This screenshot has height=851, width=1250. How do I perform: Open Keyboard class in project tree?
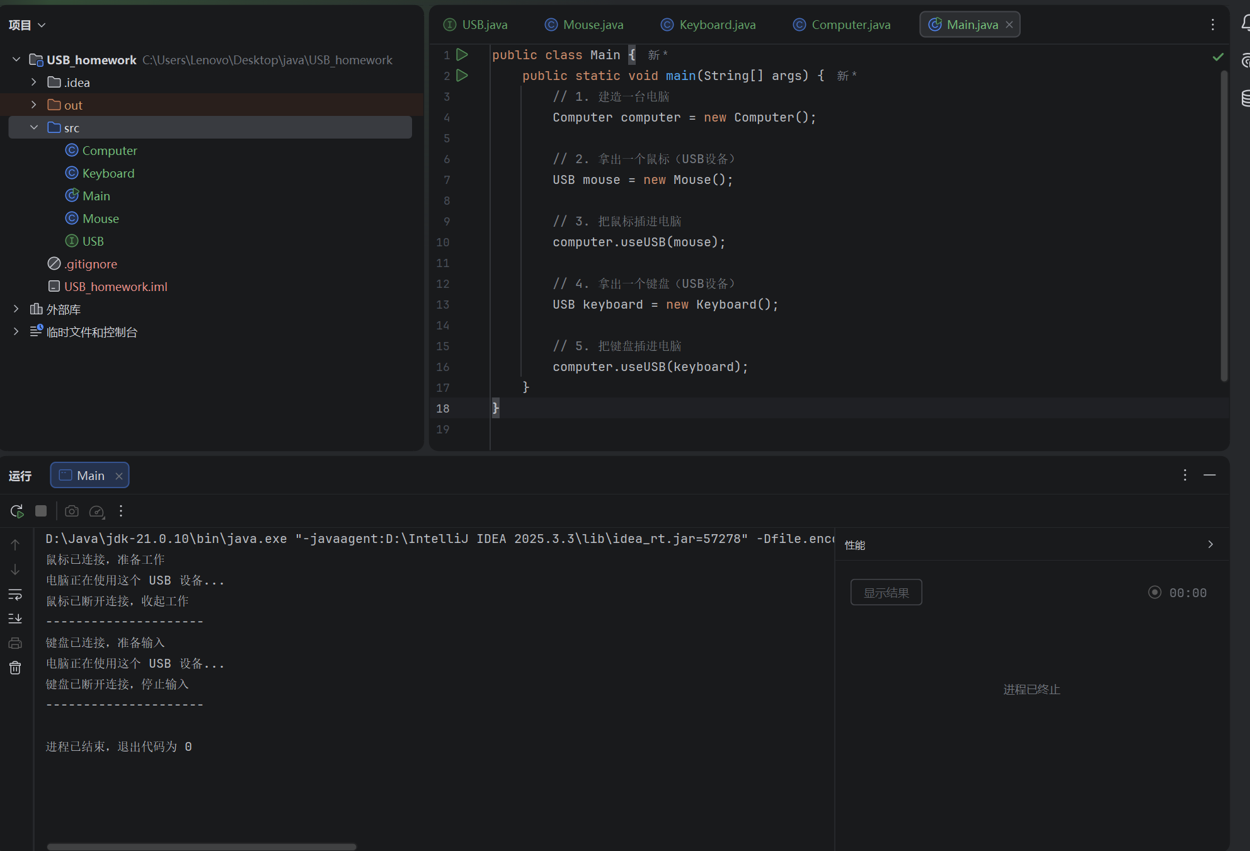click(x=108, y=173)
